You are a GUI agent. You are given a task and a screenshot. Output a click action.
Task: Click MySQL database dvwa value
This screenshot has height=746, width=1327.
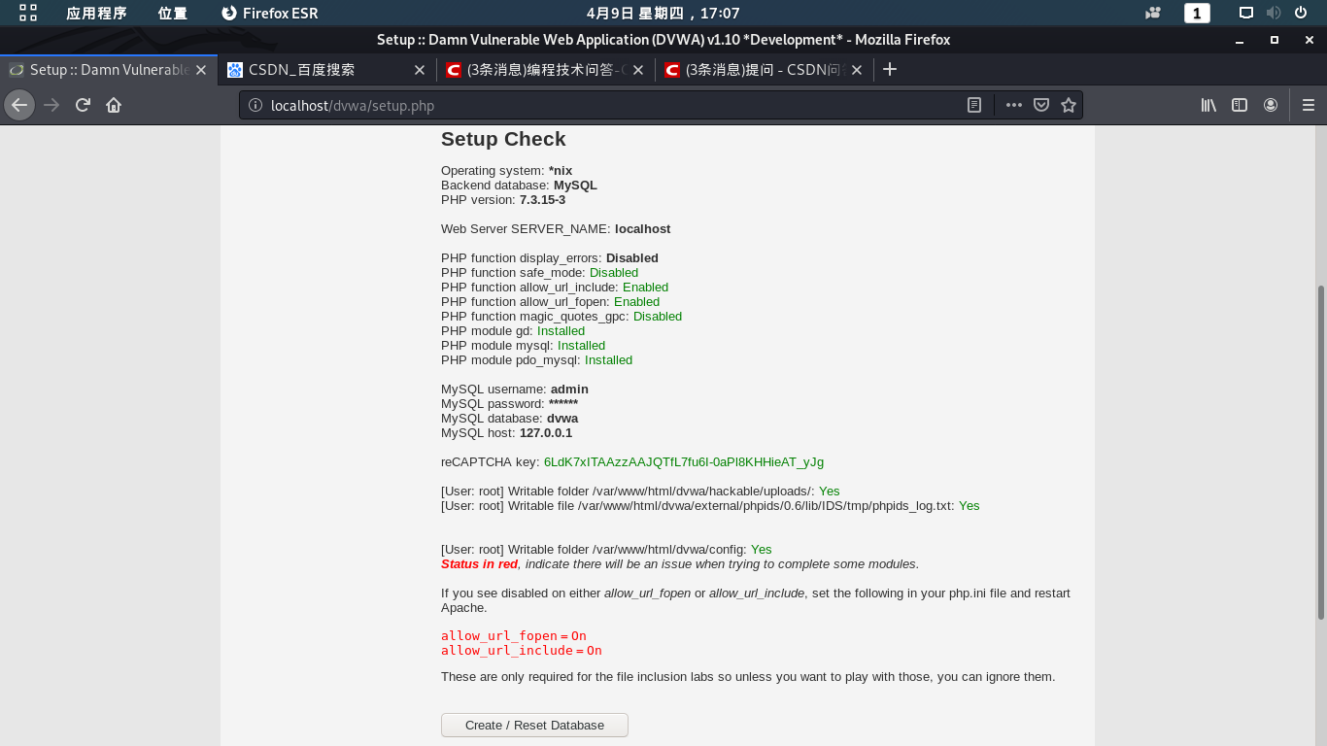pos(562,419)
